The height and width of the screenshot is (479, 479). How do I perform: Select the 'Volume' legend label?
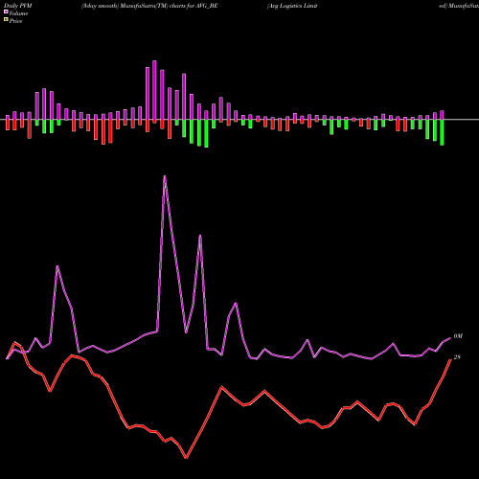point(18,13)
